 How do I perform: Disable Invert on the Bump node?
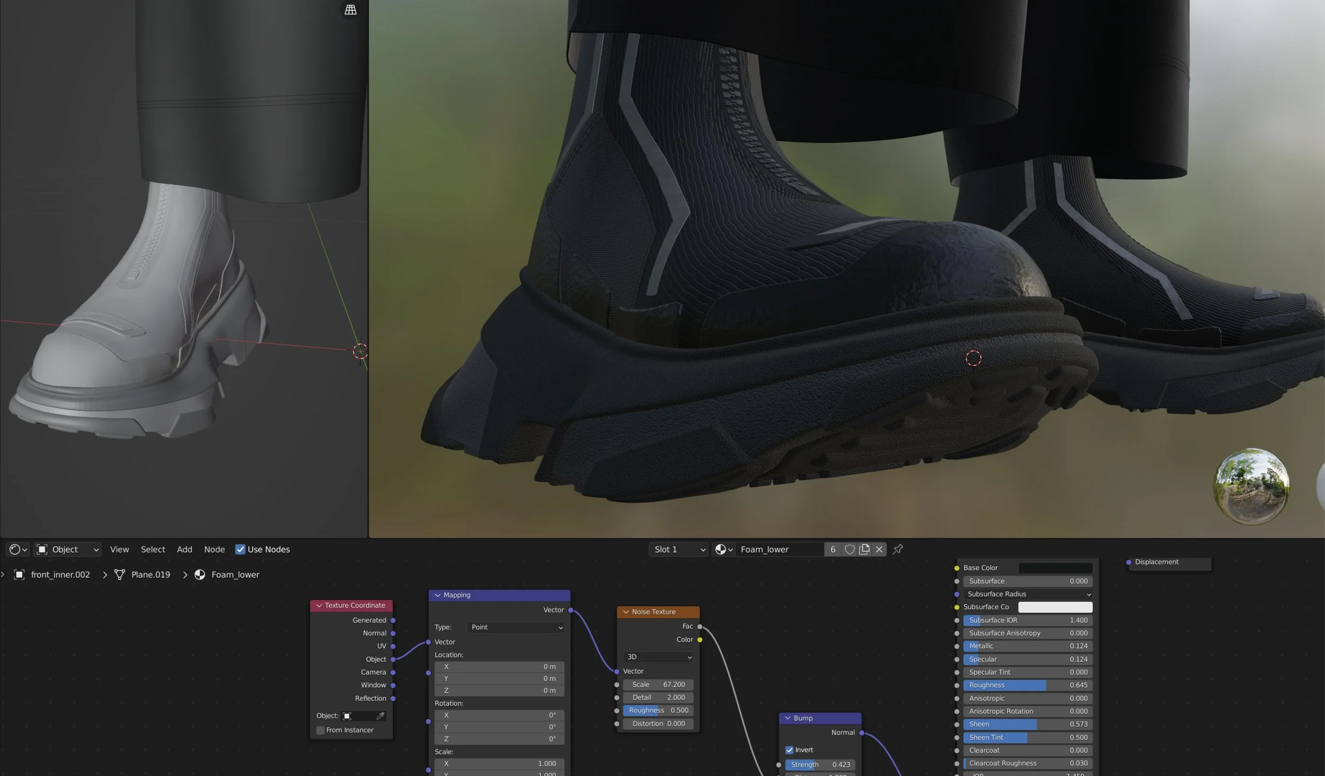[x=789, y=749]
